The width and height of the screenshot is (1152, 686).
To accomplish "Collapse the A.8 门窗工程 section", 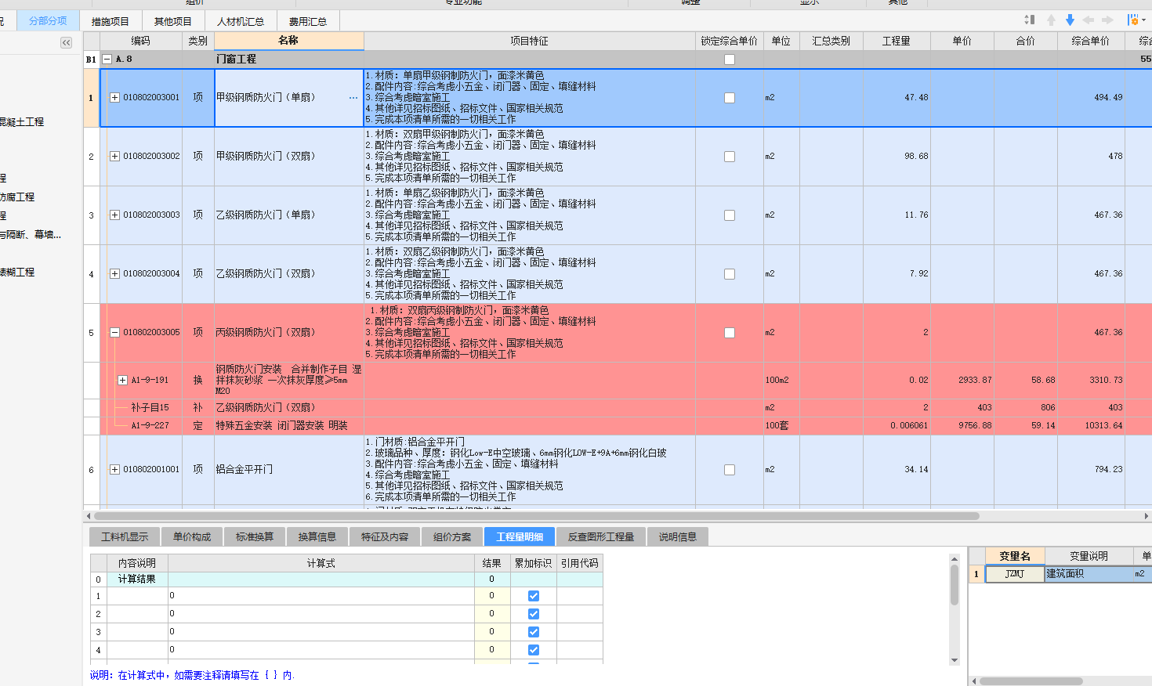I will [x=107, y=59].
